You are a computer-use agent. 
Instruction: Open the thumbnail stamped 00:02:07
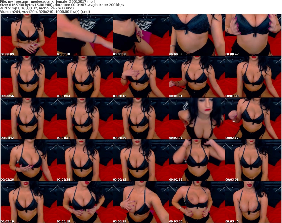[197, 119]
